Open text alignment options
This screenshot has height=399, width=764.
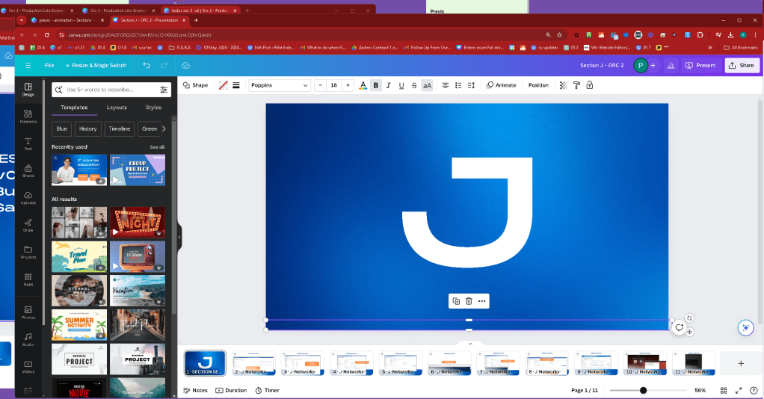[446, 85]
